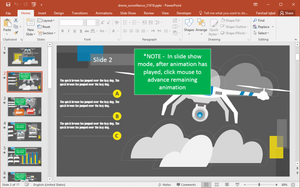Select the slide 4 thumbnail
Image resolution: width=300 pixels, height=188 pixels.
pyautogui.click(x=25, y=132)
